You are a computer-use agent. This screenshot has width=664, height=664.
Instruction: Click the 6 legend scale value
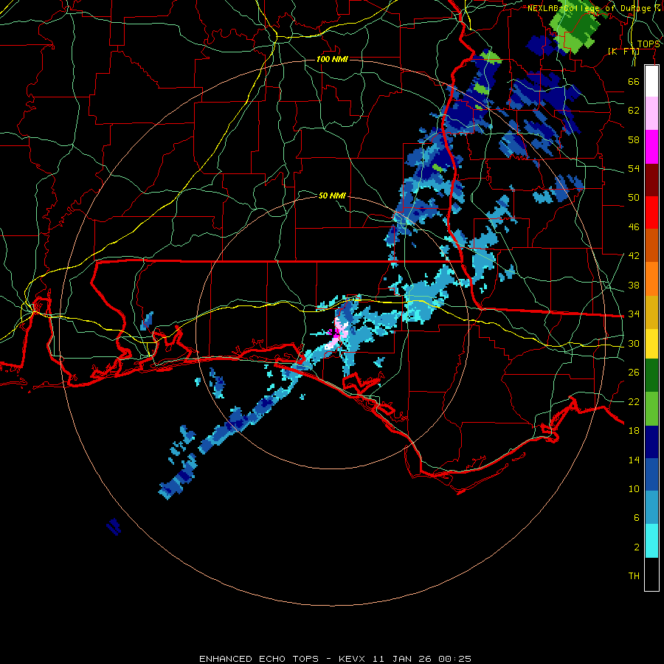(x=637, y=518)
